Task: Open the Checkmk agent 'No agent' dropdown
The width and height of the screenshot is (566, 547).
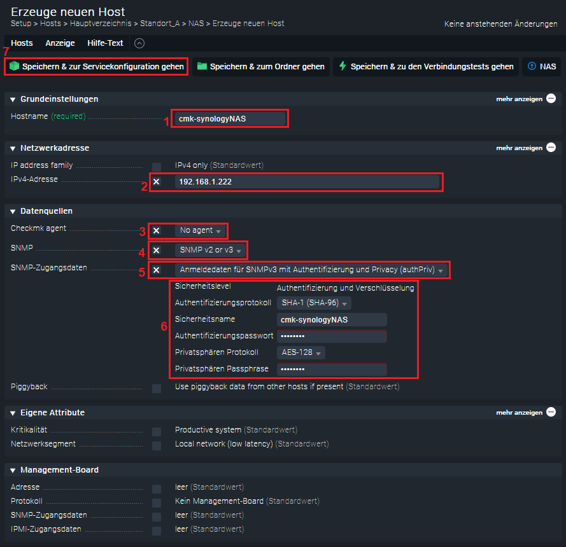Action: pos(201,231)
